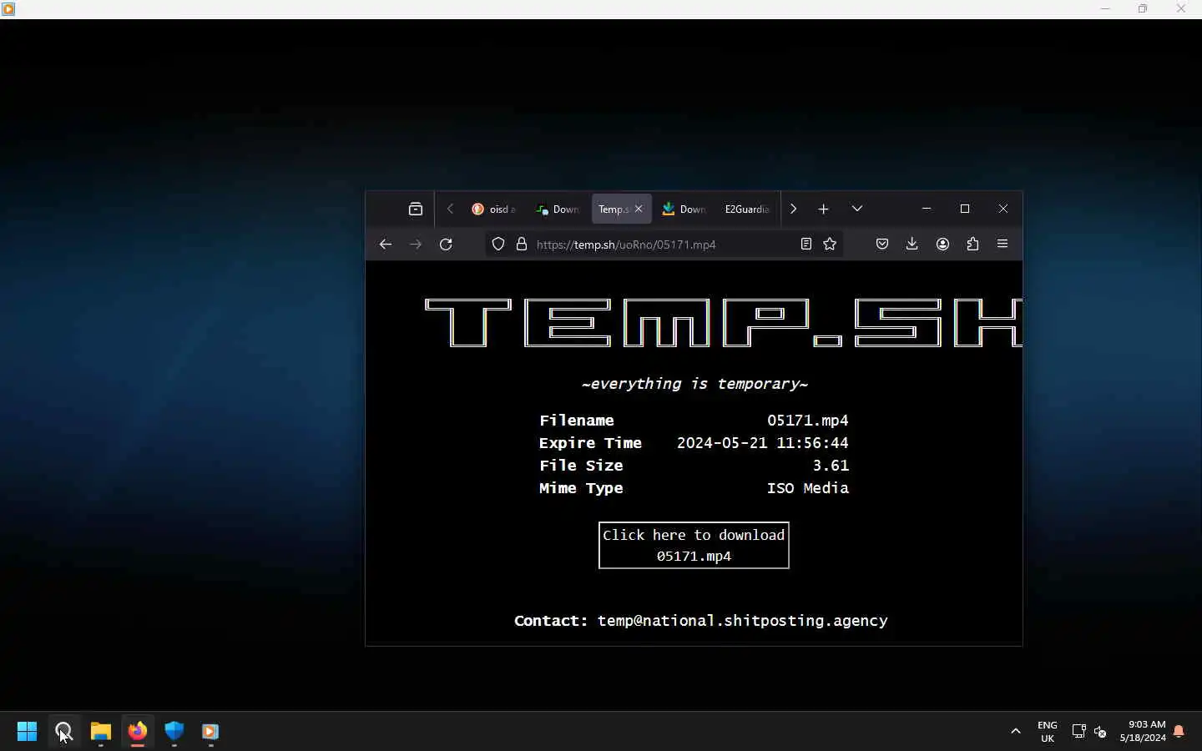Click the File Size value 3.61
This screenshot has height=751, width=1202.
pos(831,466)
